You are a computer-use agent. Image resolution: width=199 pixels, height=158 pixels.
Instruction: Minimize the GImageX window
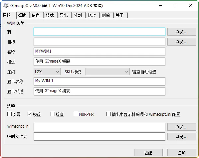(160, 5)
